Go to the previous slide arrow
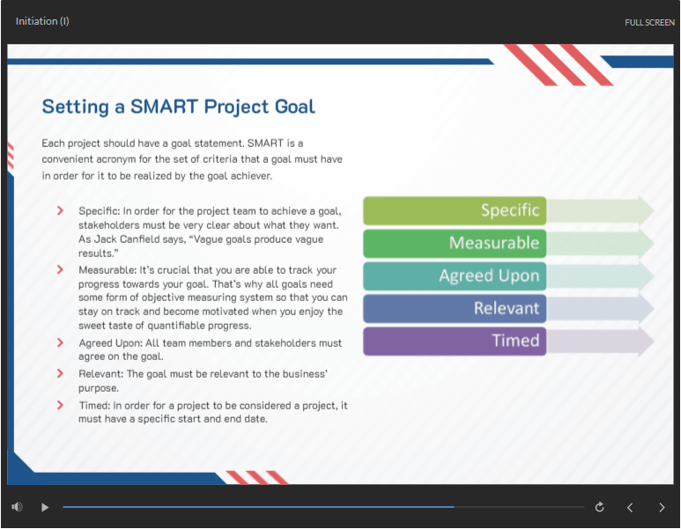This screenshot has height=529, width=681. click(630, 507)
